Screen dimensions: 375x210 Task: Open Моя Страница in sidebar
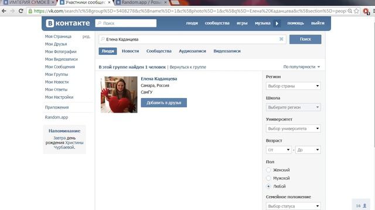click(58, 36)
